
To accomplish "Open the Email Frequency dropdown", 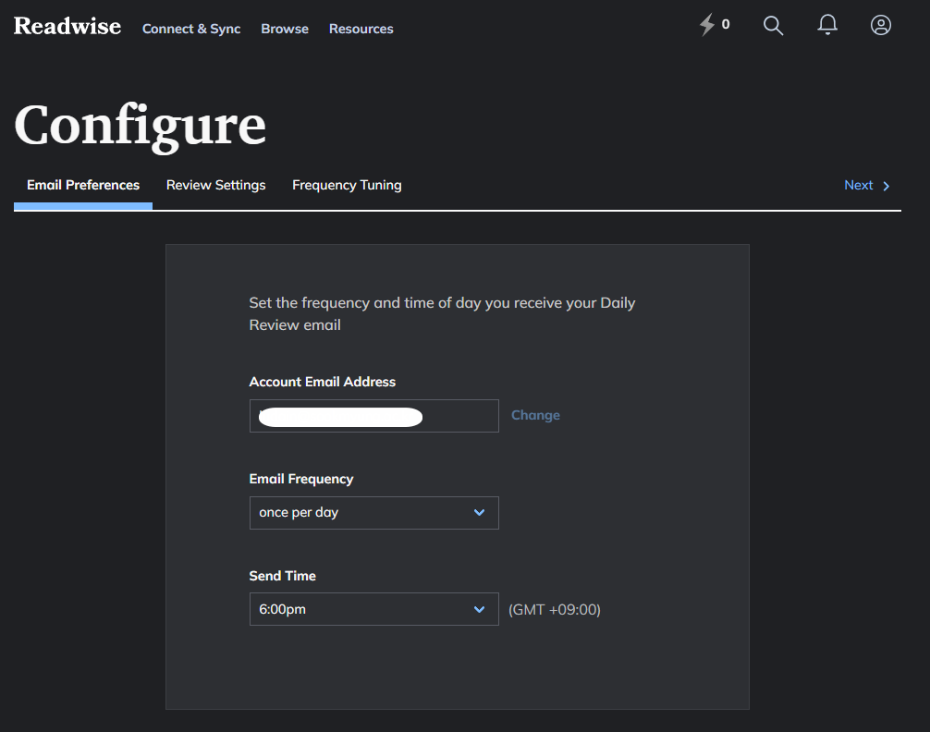I will click(373, 513).
